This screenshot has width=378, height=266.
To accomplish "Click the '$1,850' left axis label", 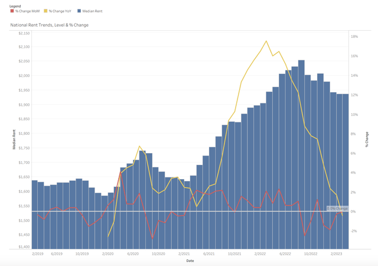I will 24,119.
